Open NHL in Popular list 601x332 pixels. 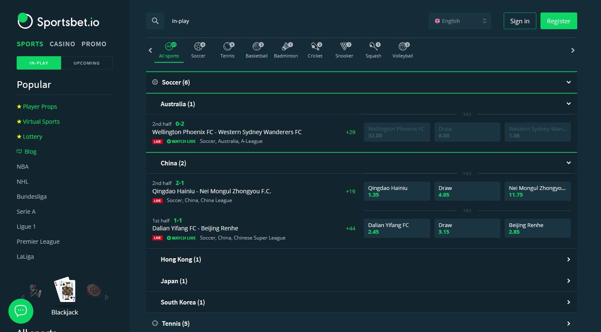click(23, 182)
